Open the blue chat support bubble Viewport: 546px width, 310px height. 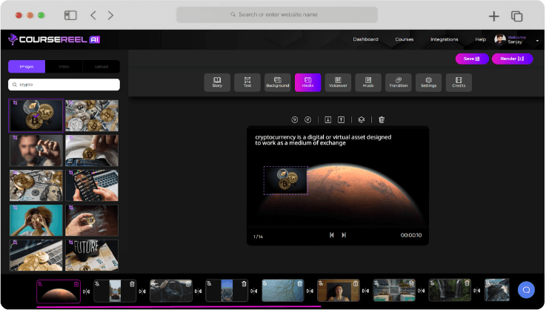[526, 290]
